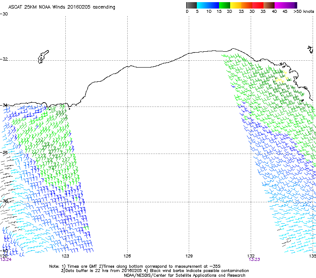Click the purple time stamp '13:24'

pos(6,260)
